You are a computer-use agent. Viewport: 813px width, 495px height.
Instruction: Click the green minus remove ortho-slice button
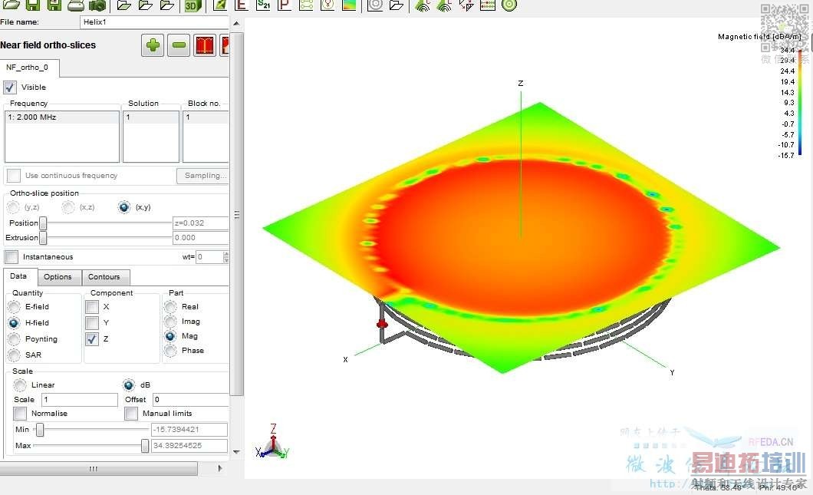pyautogui.click(x=179, y=45)
